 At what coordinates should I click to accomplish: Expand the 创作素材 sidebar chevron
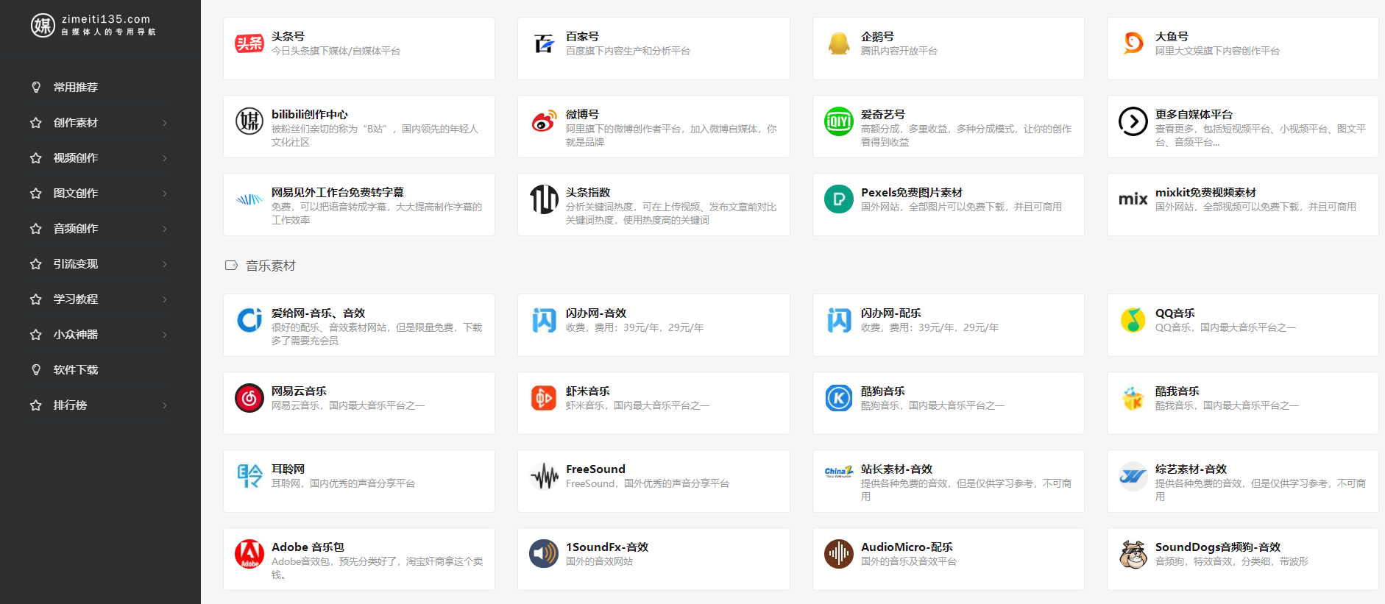[165, 123]
